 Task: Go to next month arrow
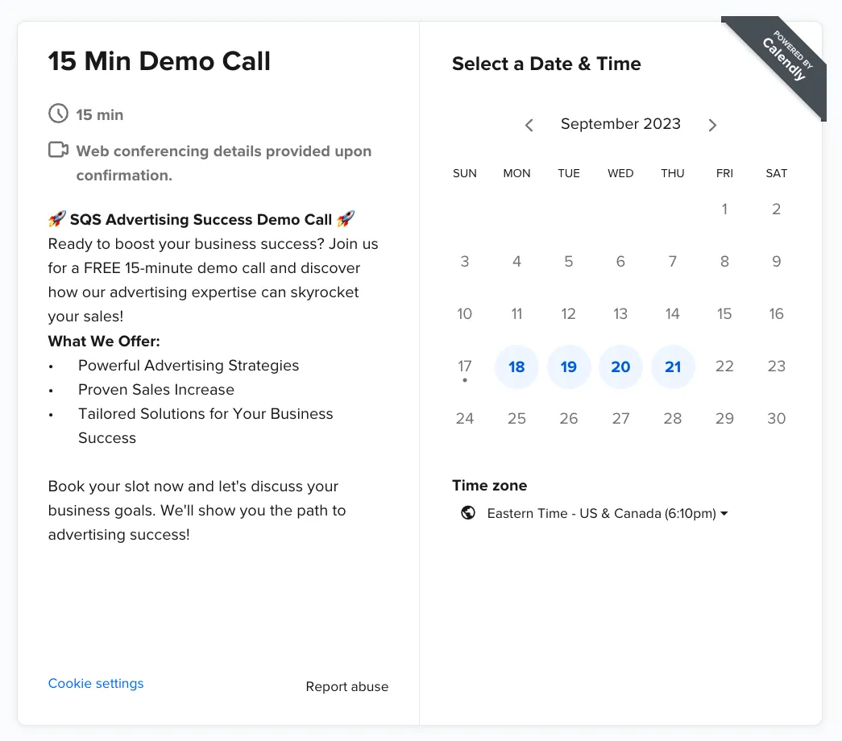click(x=712, y=125)
